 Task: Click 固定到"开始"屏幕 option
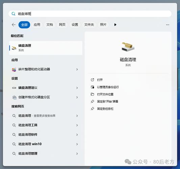[108, 101]
